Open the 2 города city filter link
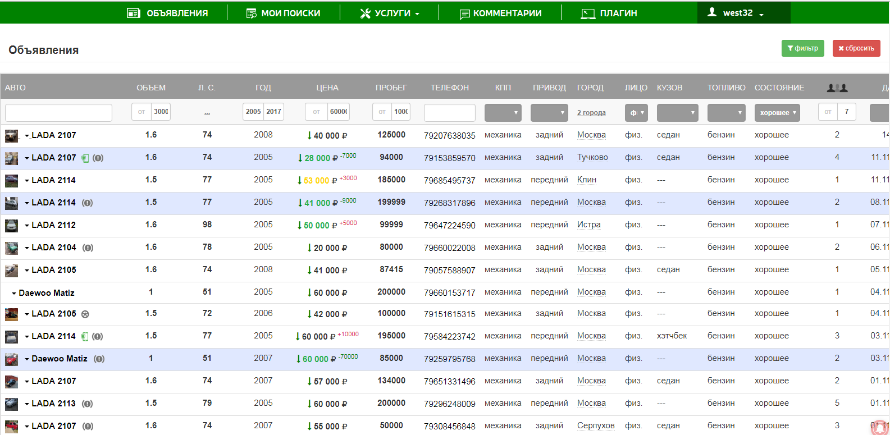Image resolution: width=890 pixels, height=435 pixels. point(591,112)
